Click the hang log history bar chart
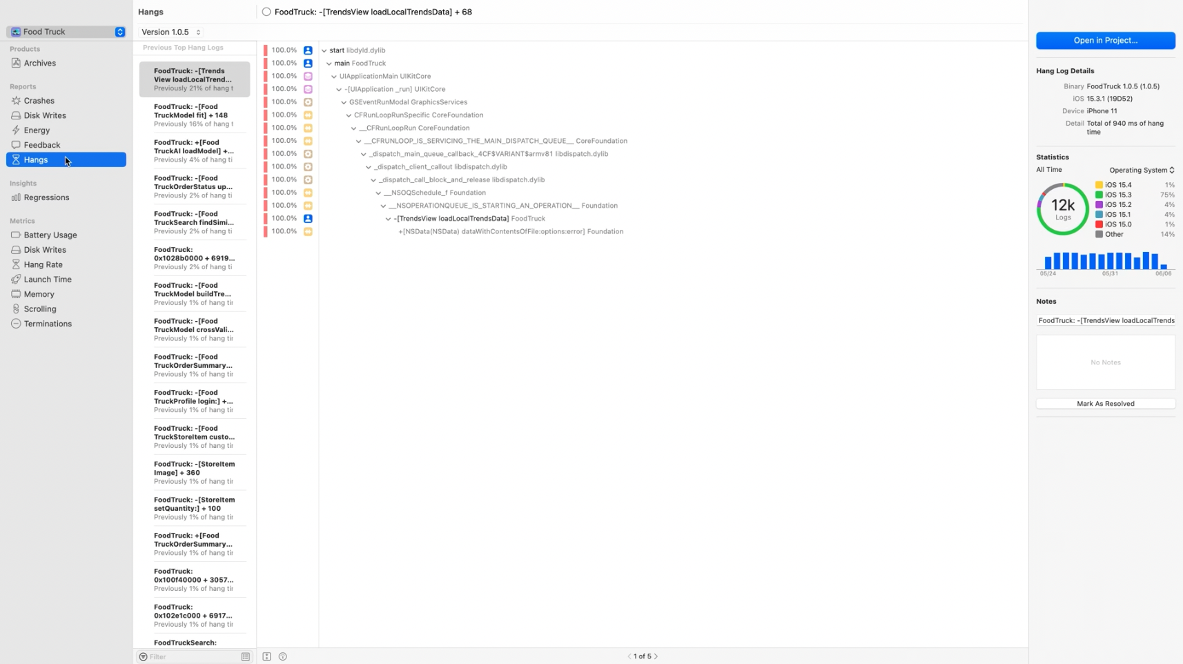1183x664 pixels. coord(1105,260)
